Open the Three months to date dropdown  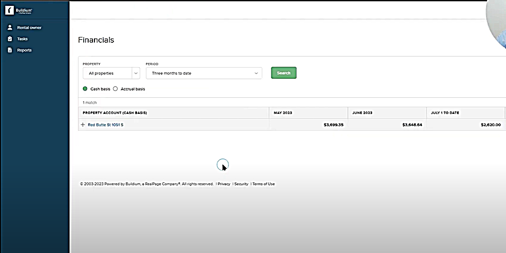(204, 73)
